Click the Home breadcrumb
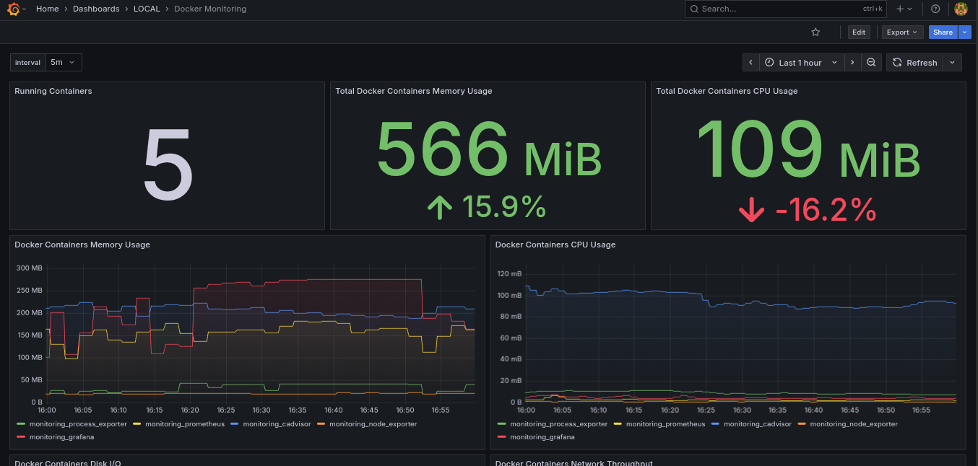 point(48,9)
